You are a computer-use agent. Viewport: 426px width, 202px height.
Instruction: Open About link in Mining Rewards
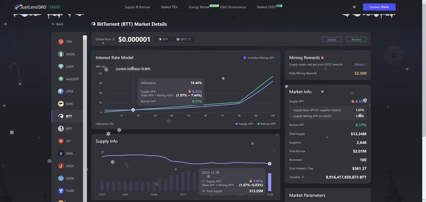click(x=360, y=65)
